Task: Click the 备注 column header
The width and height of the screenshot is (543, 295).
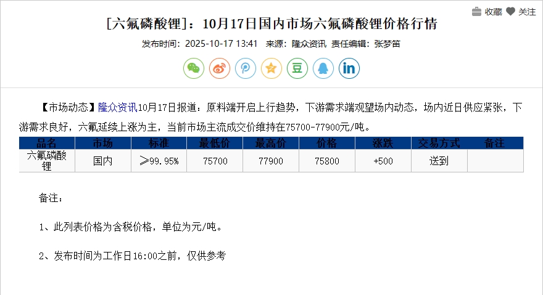Action: coord(495,143)
